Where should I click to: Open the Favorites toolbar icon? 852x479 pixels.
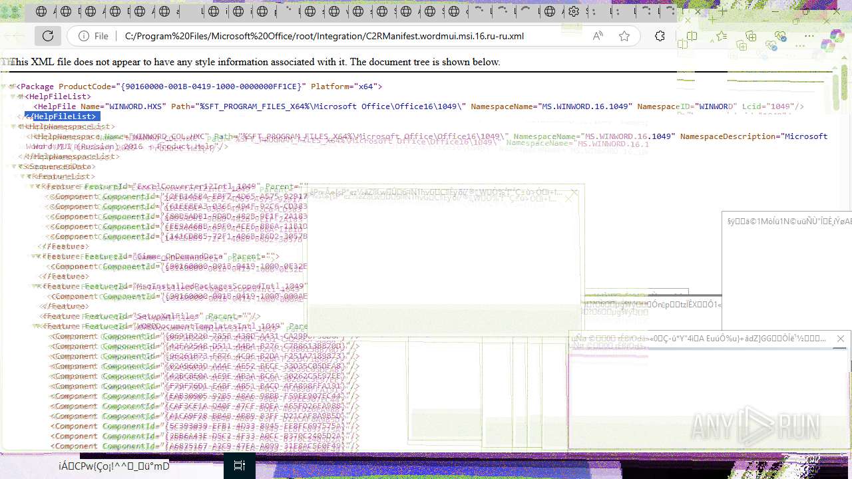721,36
